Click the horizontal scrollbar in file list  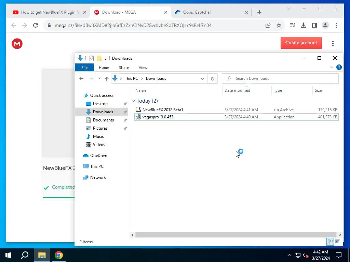pyautogui.click(x=235, y=235)
